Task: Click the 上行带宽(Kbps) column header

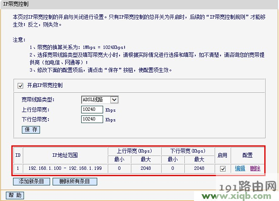Action: click(x=134, y=151)
